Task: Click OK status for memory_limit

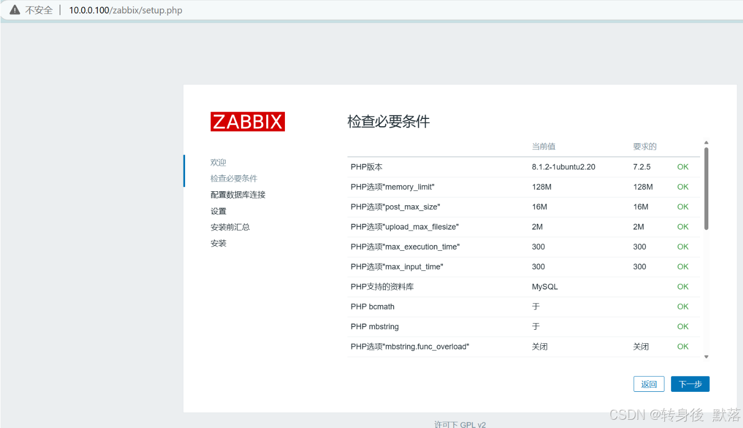Action: 683,187
